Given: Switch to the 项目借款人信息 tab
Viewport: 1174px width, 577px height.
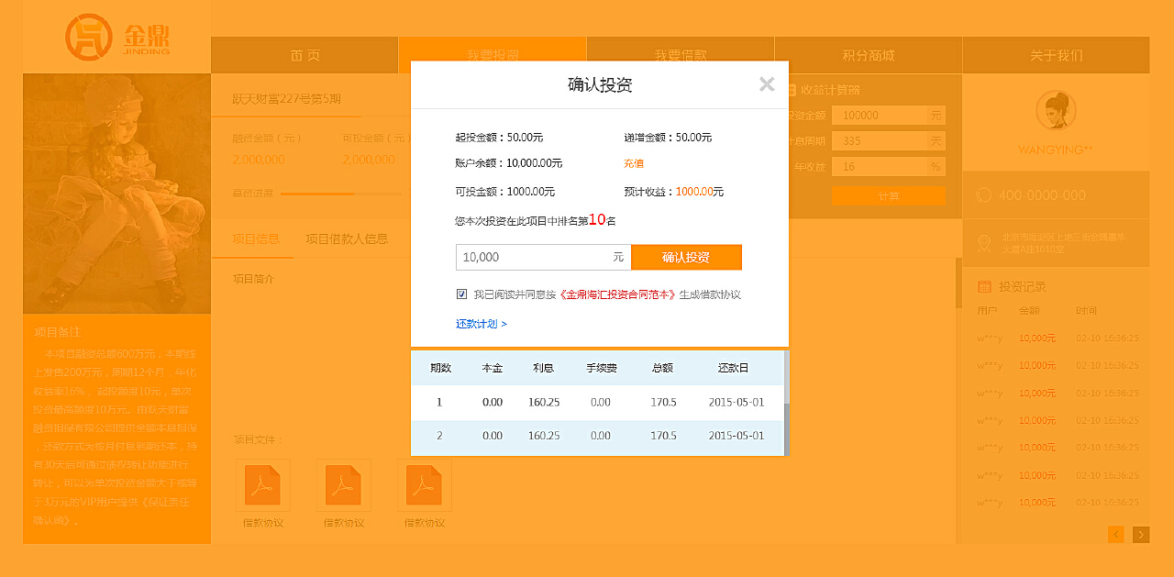Looking at the screenshot, I should click(x=347, y=239).
